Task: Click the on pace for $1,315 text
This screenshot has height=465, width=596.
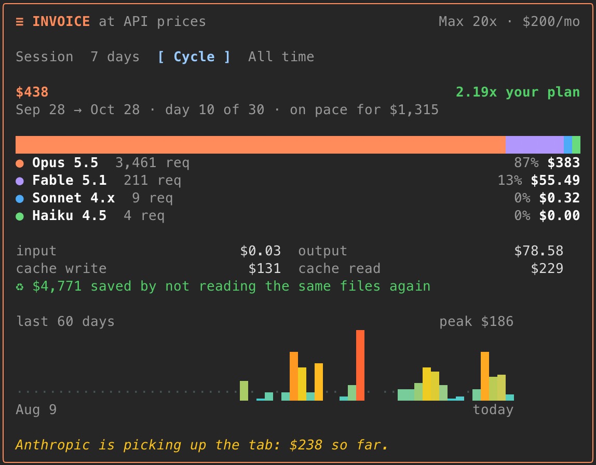Action: [364, 110]
